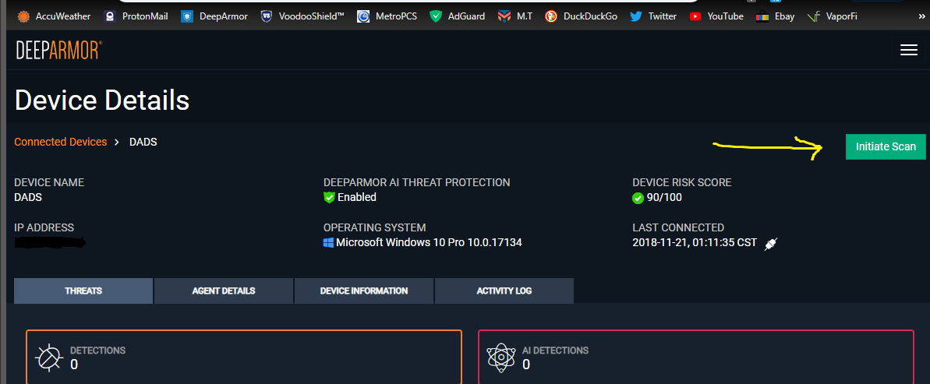
Task: Select the Detections card
Action: click(244, 357)
